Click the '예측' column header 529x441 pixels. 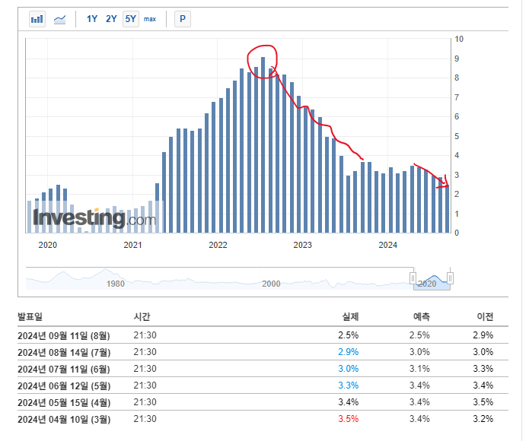(x=422, y=316)
